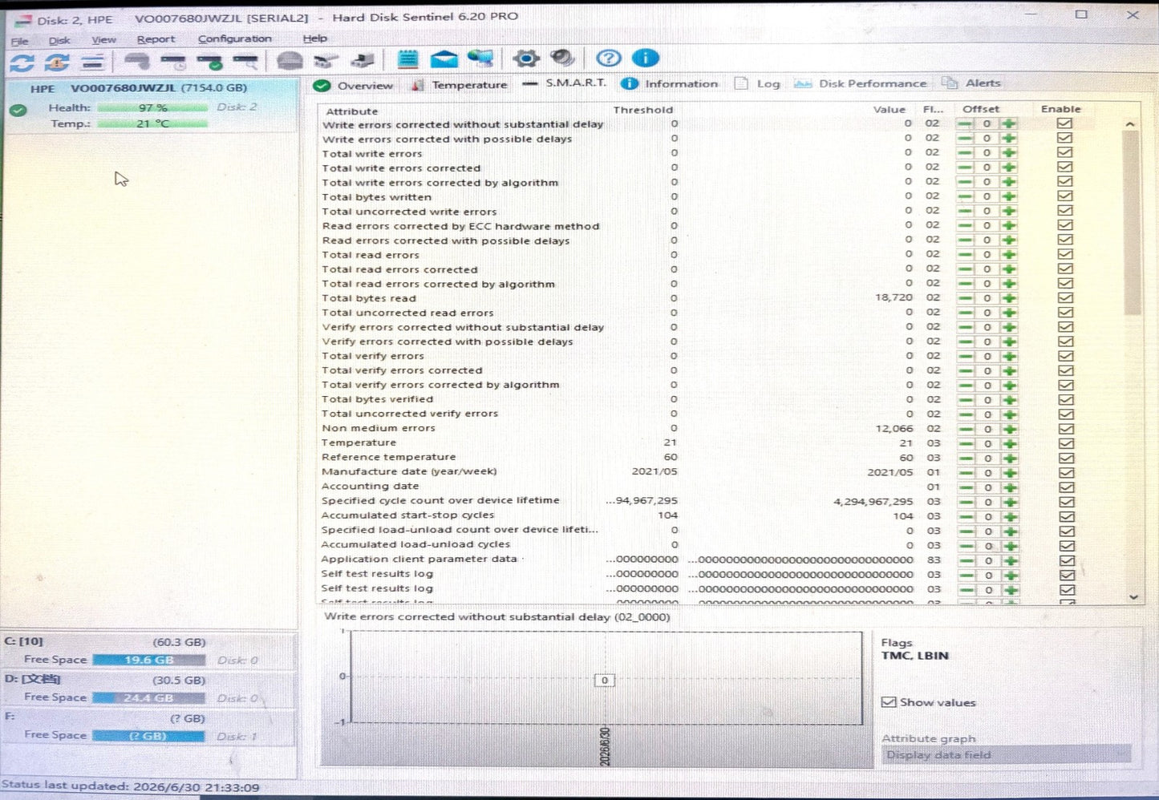1159x800 pixels.
Task: Click C: free space 19.6 GB bar
Action: point(149,660)
